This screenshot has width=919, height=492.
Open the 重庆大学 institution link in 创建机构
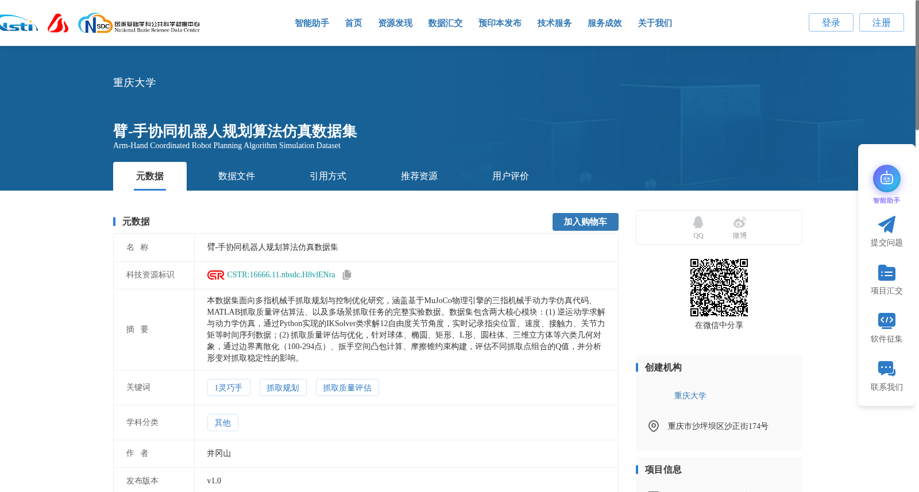pos(690,396)
